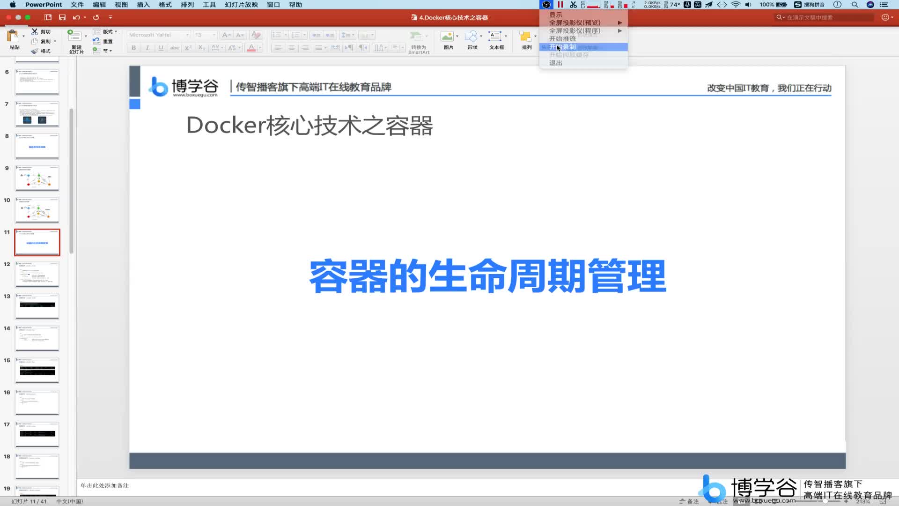Click 单击此处添加备注 notes area
Viewport: 899px width, 506px height.
point(104,485)
